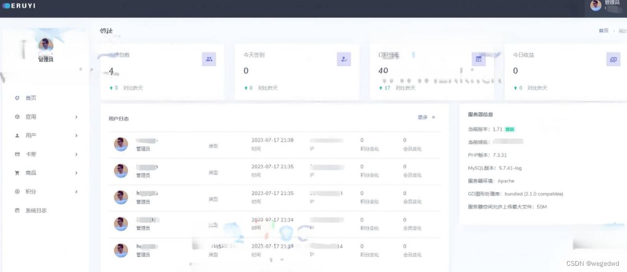The width and height of the screenshot is (627, 272).
Task: Open the admin avatar menu in top-right header
Action: 596,6
